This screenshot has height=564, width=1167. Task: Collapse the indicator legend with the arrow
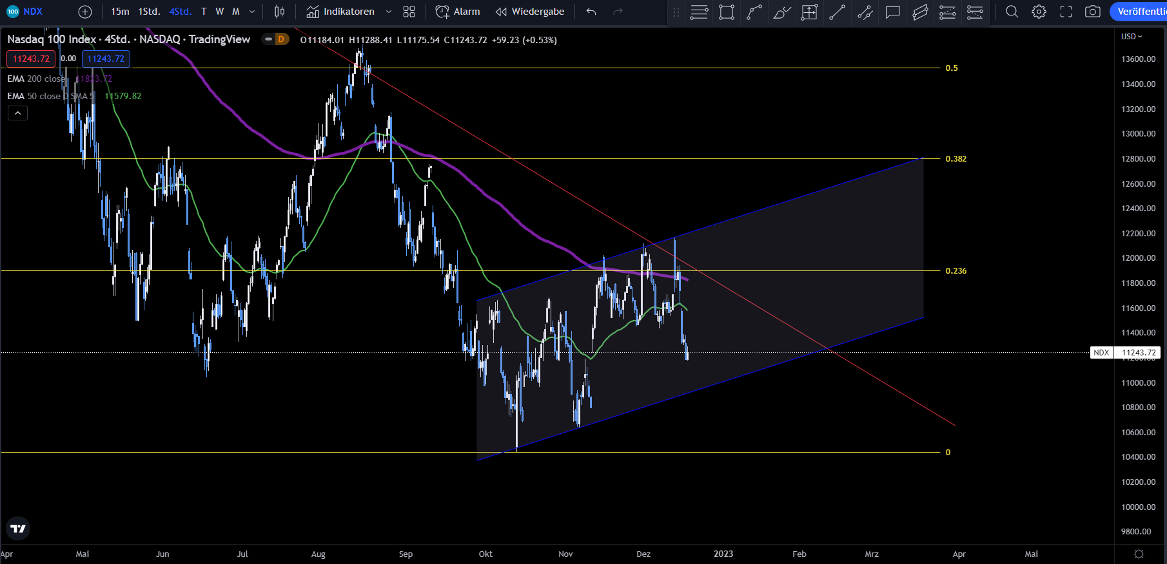click(x=17, y=113)
